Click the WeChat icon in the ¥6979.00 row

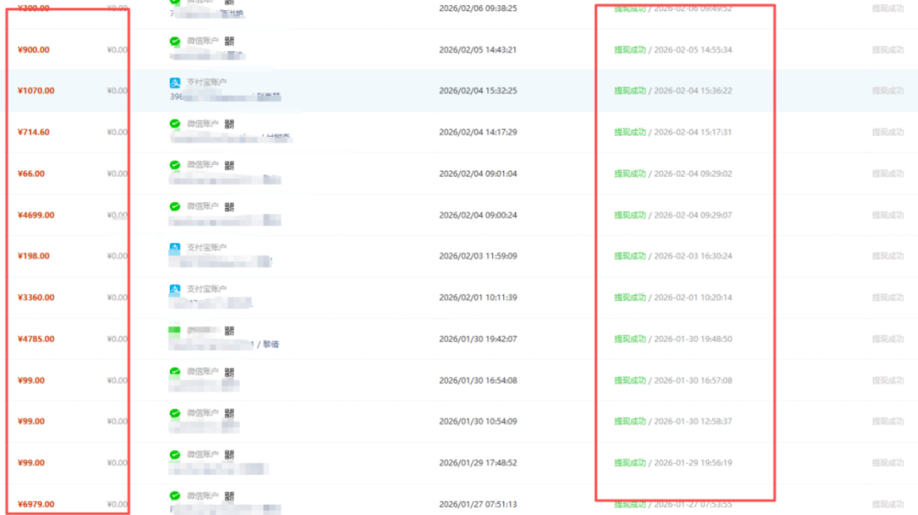coord(175,495)
